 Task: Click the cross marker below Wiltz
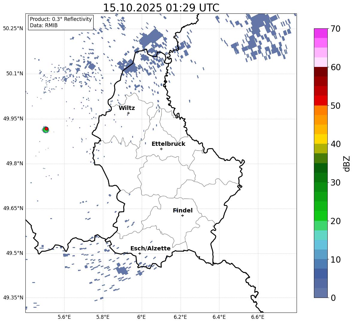coord(129,113)
